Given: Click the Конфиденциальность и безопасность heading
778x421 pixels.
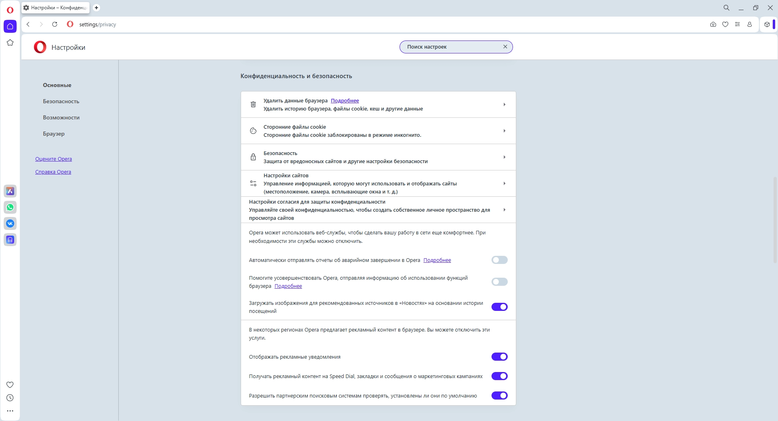Looking at the screenshot, I should (x=296, y=76).
